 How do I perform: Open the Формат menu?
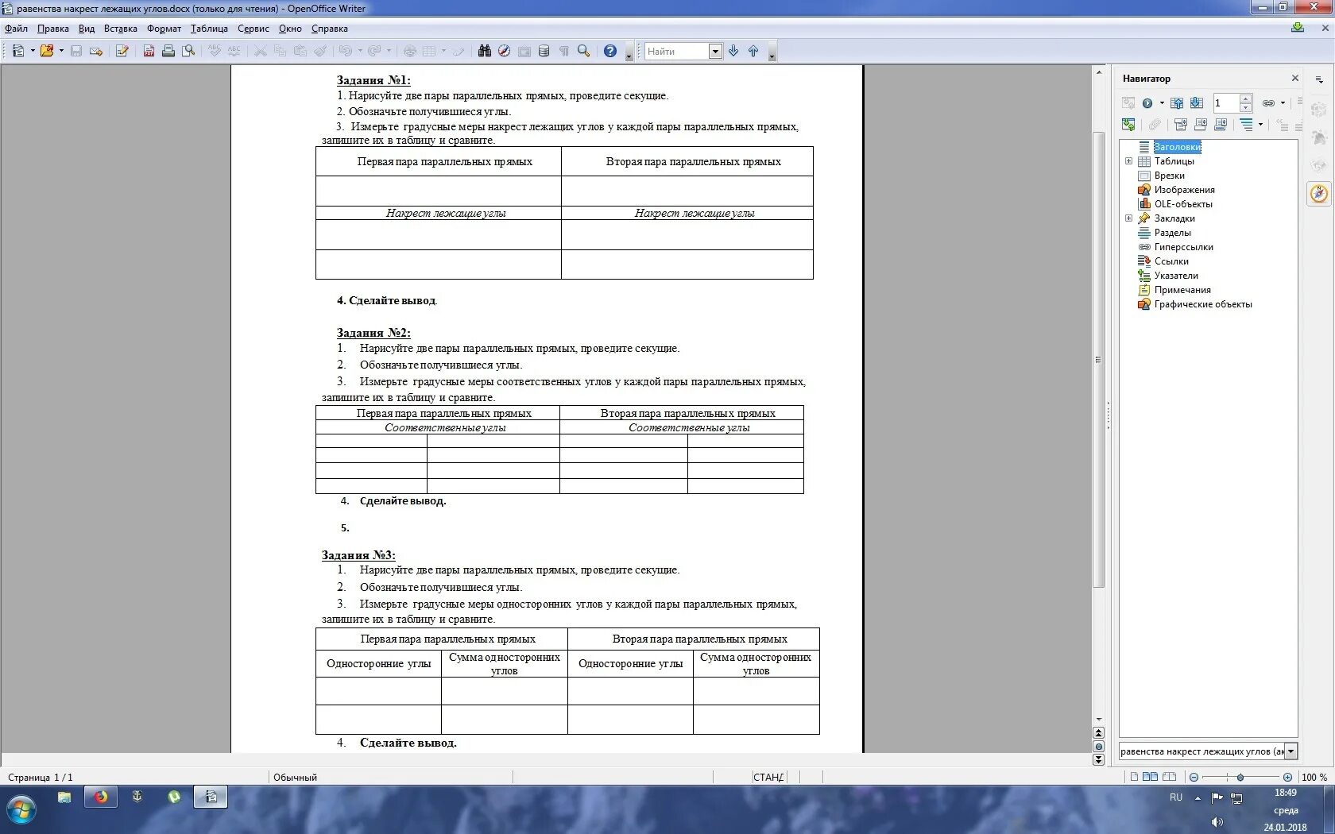click(164, 29)
